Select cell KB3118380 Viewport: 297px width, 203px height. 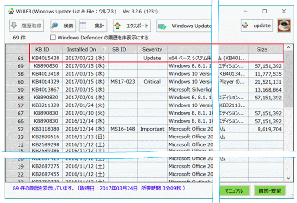pyautogui.click(x=46, y=129)
